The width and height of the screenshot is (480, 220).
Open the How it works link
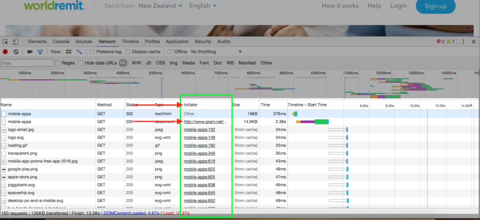[x=340, y=6]
